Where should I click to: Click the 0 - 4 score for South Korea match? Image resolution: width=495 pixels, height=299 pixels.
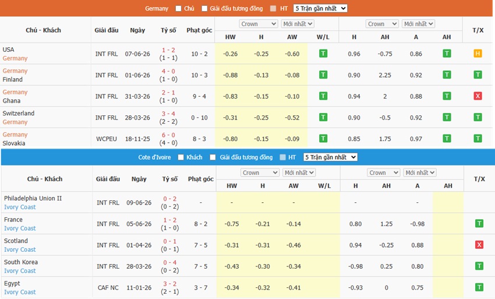(170, 262)
